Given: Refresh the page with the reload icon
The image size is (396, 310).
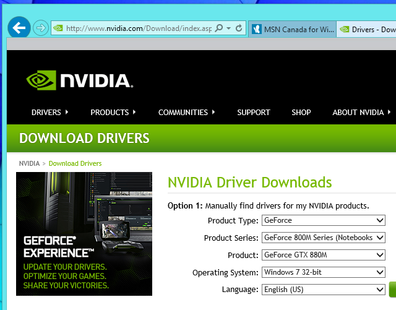Looking at the screenshot, I should [x=239, y=28].
